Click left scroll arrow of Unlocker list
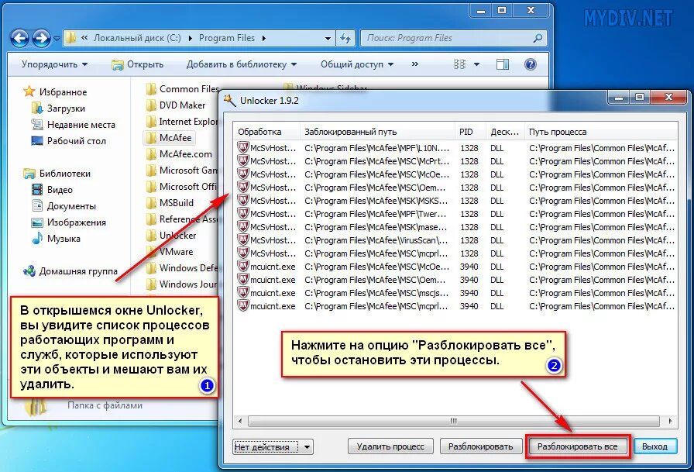This screenshot has width=694, height=472. [x=240, y=421]
